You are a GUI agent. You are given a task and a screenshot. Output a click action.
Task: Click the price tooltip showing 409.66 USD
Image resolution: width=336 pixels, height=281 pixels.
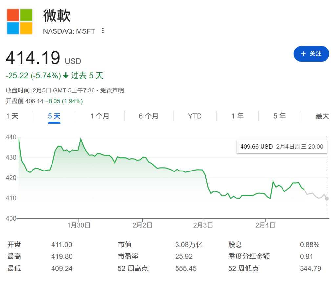point(282,147)
